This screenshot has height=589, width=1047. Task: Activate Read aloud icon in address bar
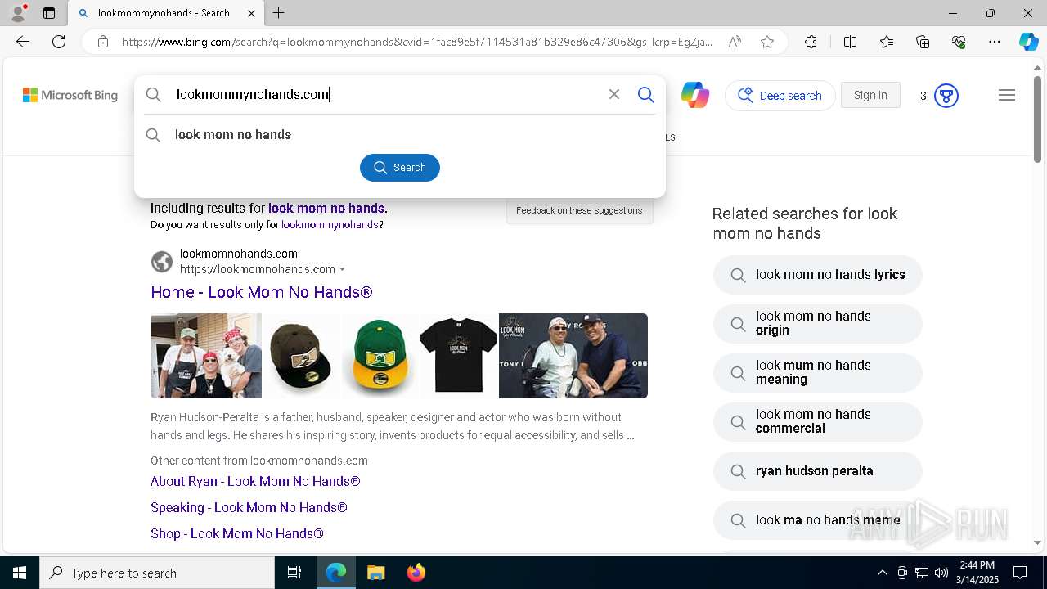coord(735,42)
